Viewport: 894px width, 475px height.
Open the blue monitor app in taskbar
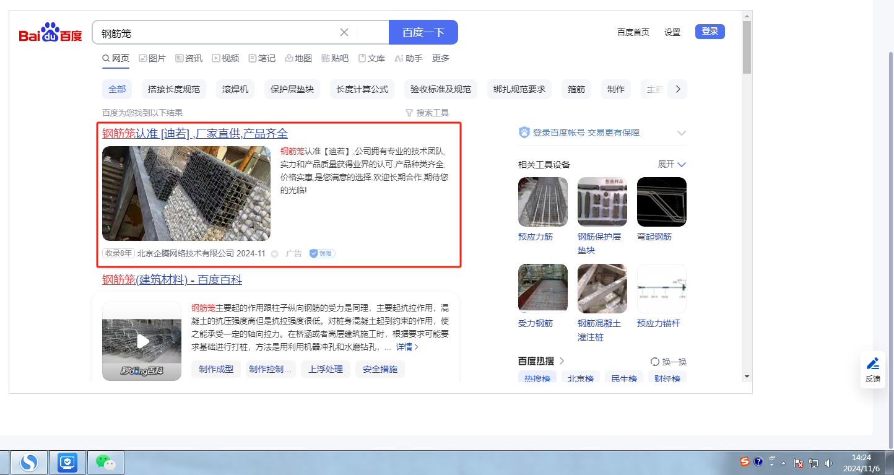pos(67,462)
